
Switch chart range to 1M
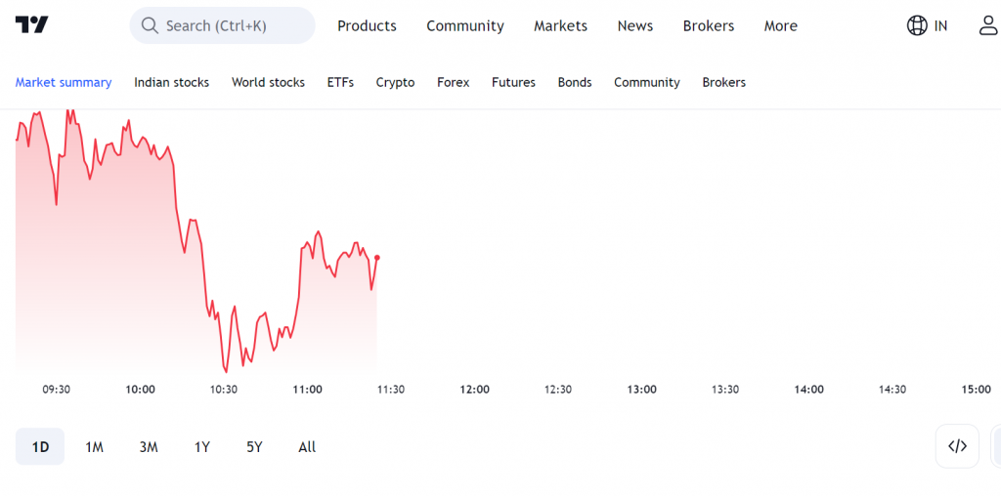(95, 447)
